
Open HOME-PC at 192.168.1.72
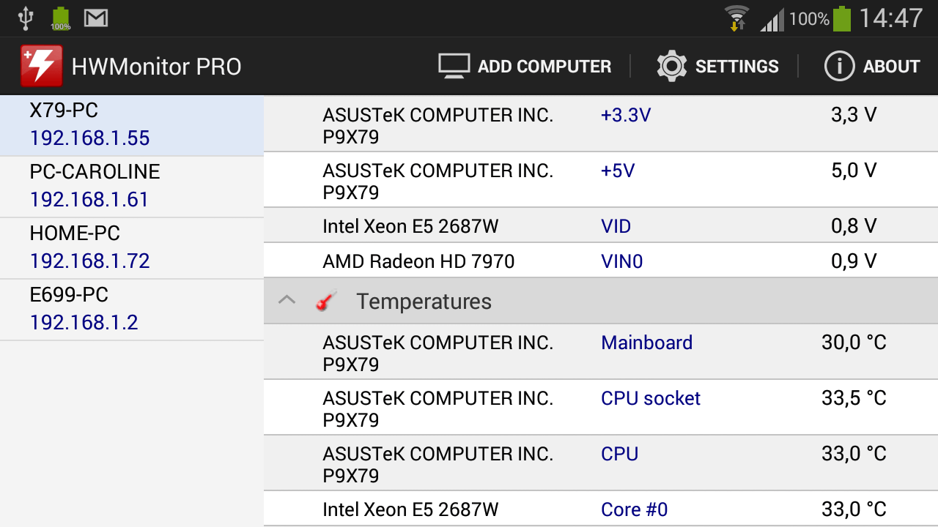[132, 247]
